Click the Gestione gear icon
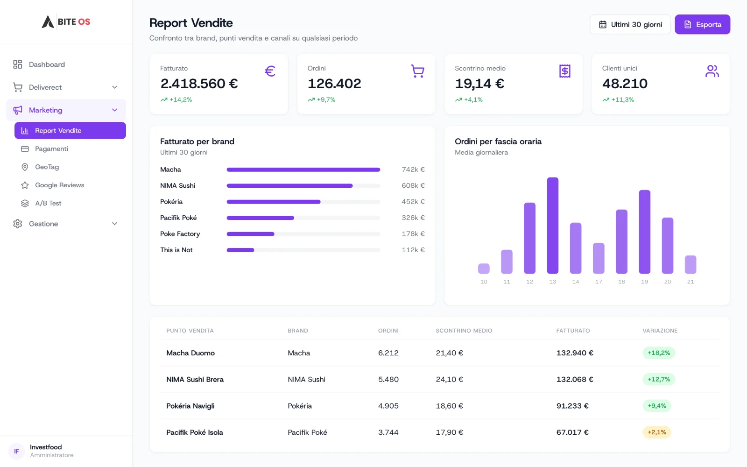Viewport: 747px width, 467px height. click(x=18, y=224)
